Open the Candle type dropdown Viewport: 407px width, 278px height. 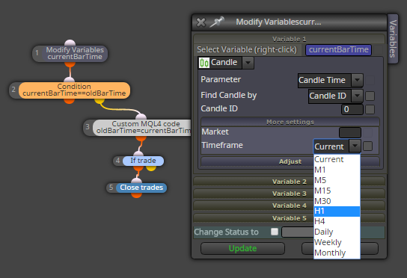tap(248, 63)
